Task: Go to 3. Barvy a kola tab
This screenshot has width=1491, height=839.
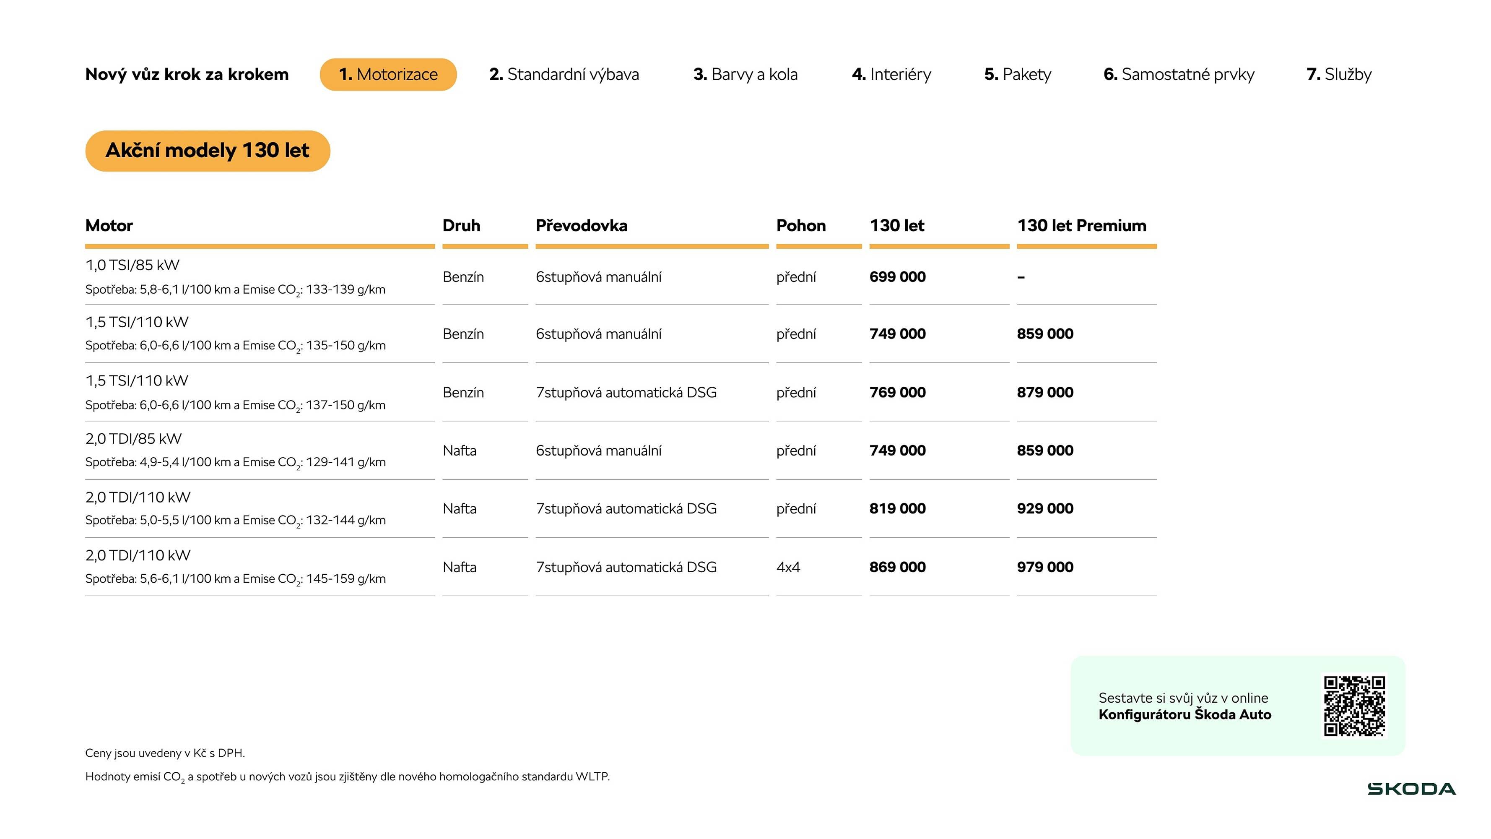Action: pyautogui.click(x=745, y=74)
